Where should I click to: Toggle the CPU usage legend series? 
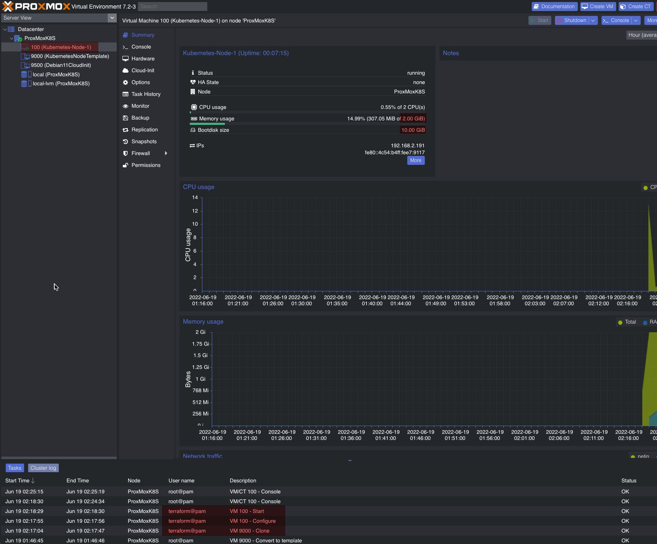click(649, 187)
